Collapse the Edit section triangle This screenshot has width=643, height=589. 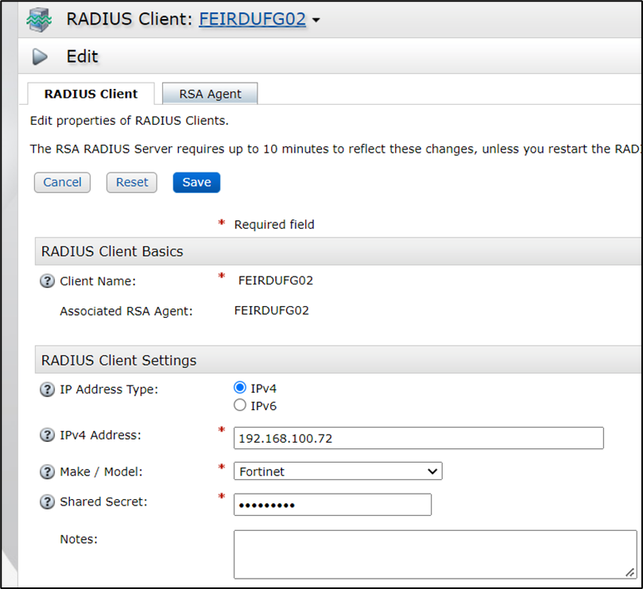40,57
